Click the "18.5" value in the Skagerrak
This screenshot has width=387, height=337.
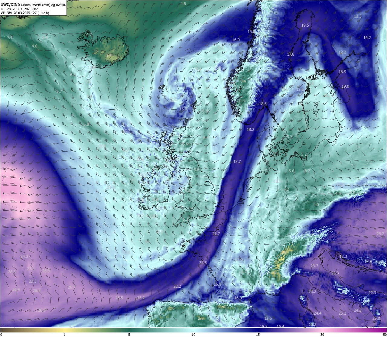coord(263,104)
